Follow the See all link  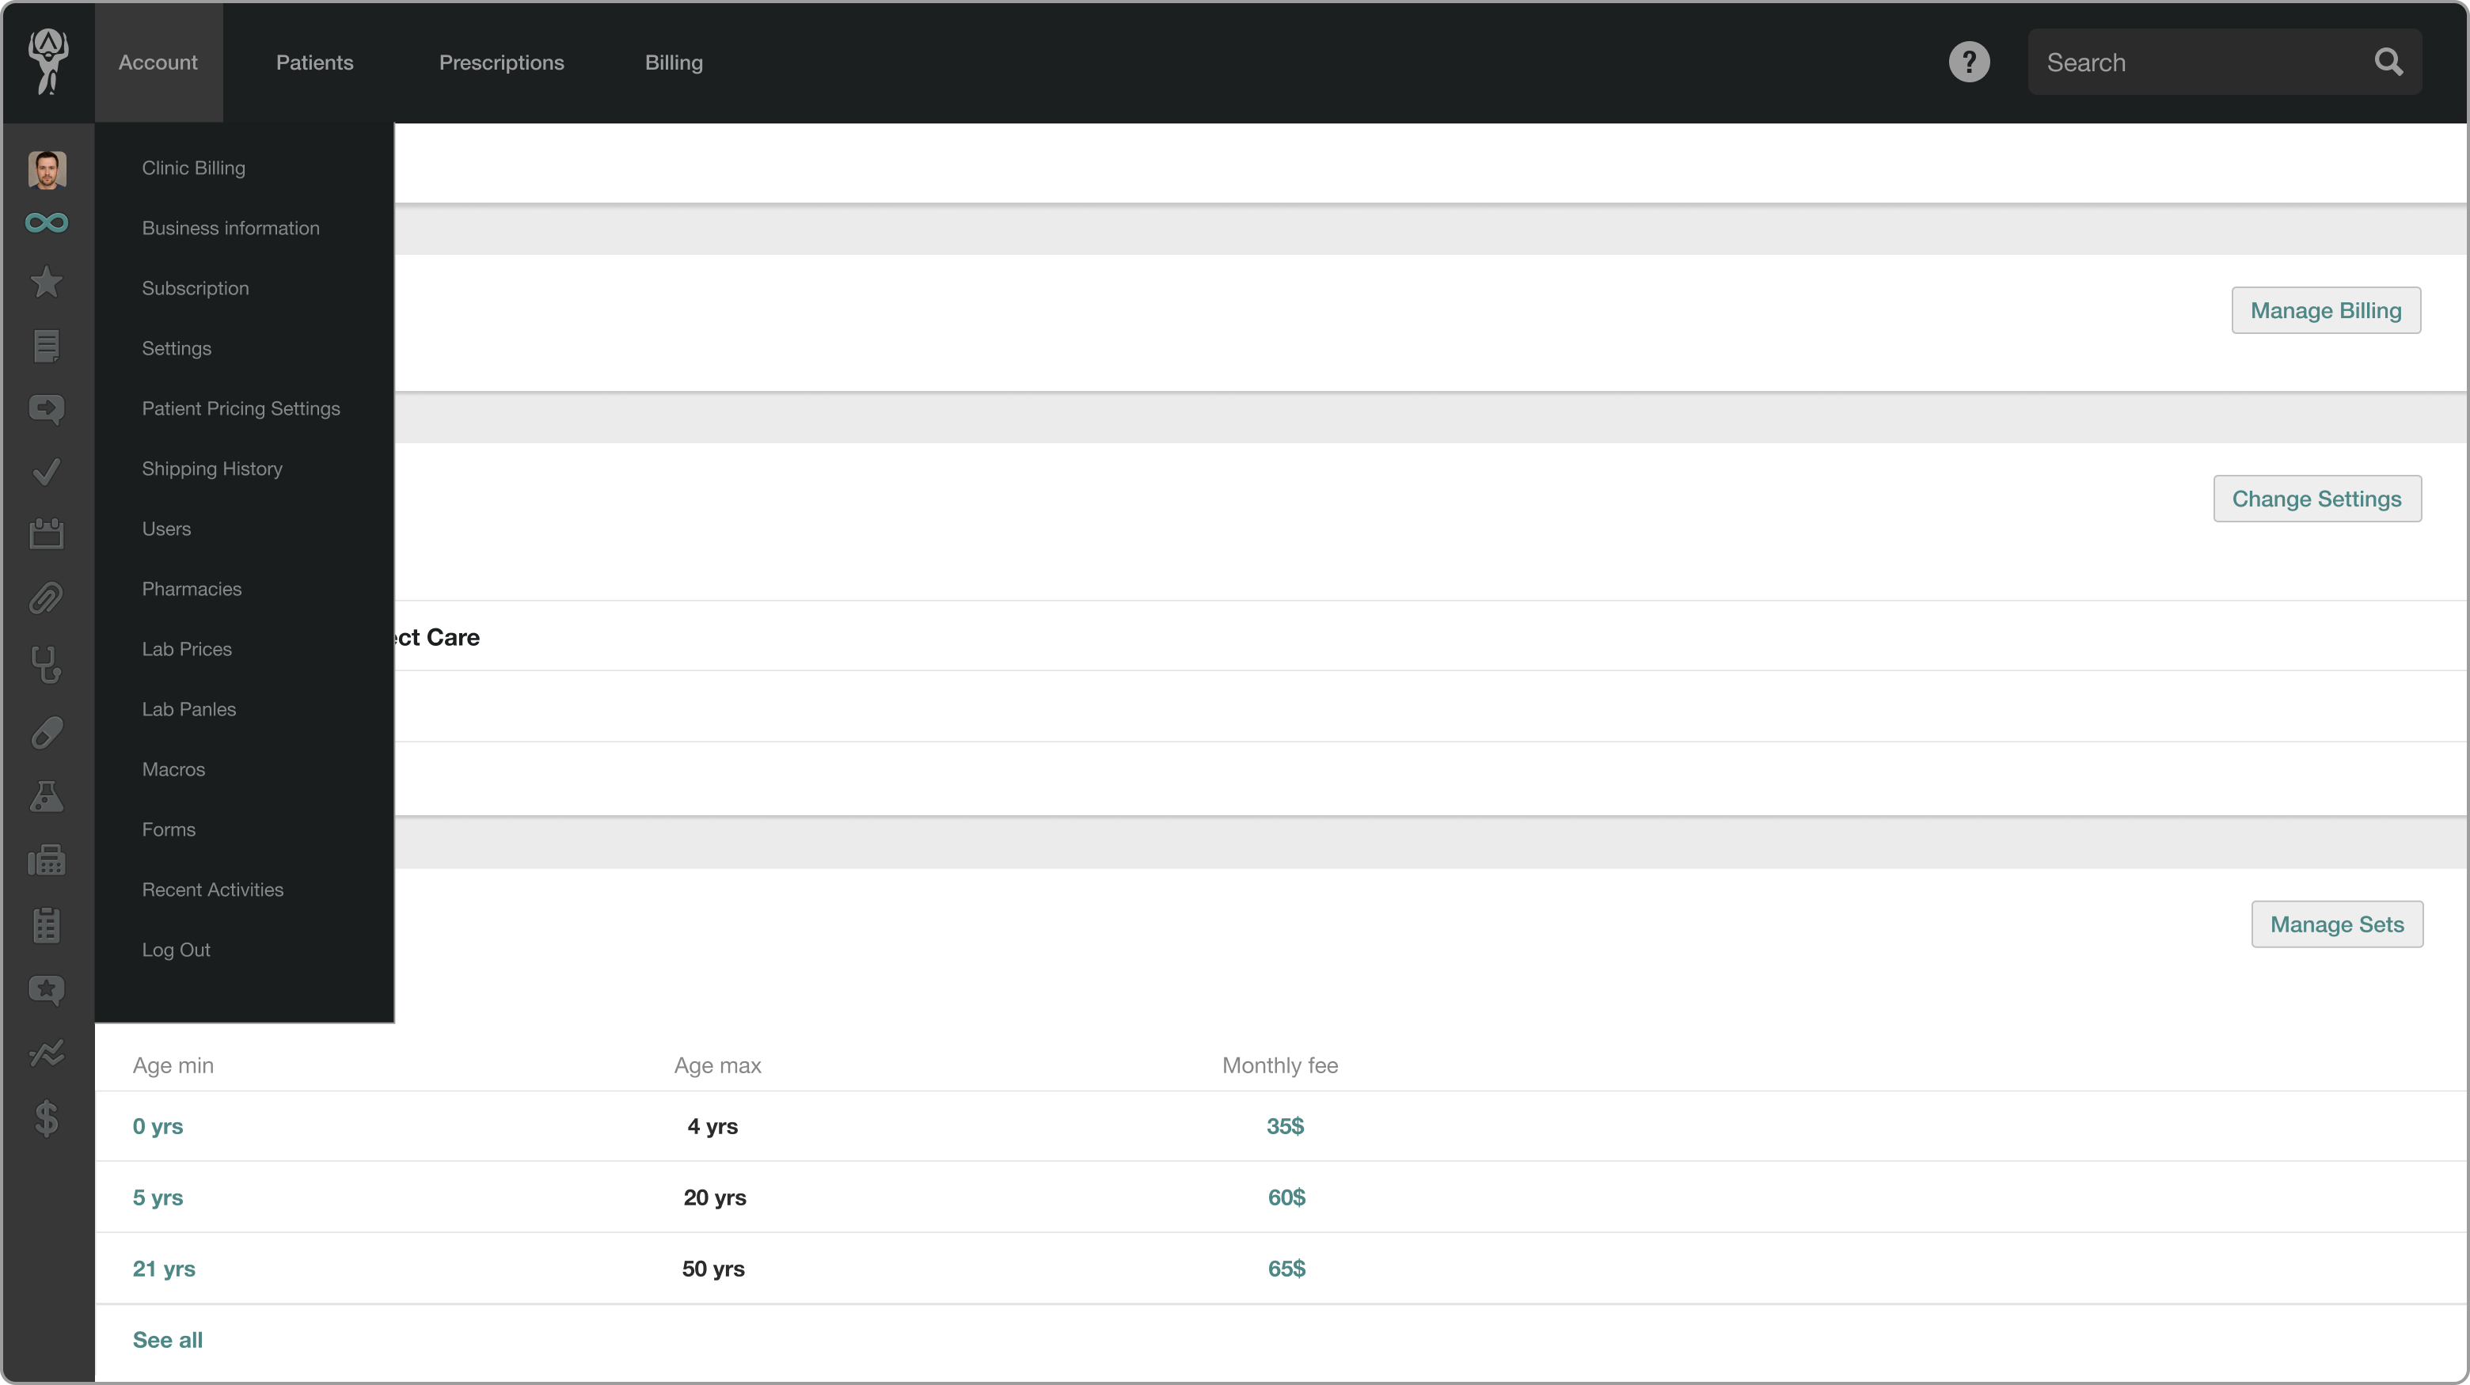point(168,1340)
